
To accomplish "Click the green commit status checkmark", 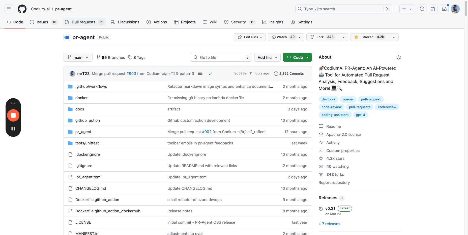I will pos(210,74).
